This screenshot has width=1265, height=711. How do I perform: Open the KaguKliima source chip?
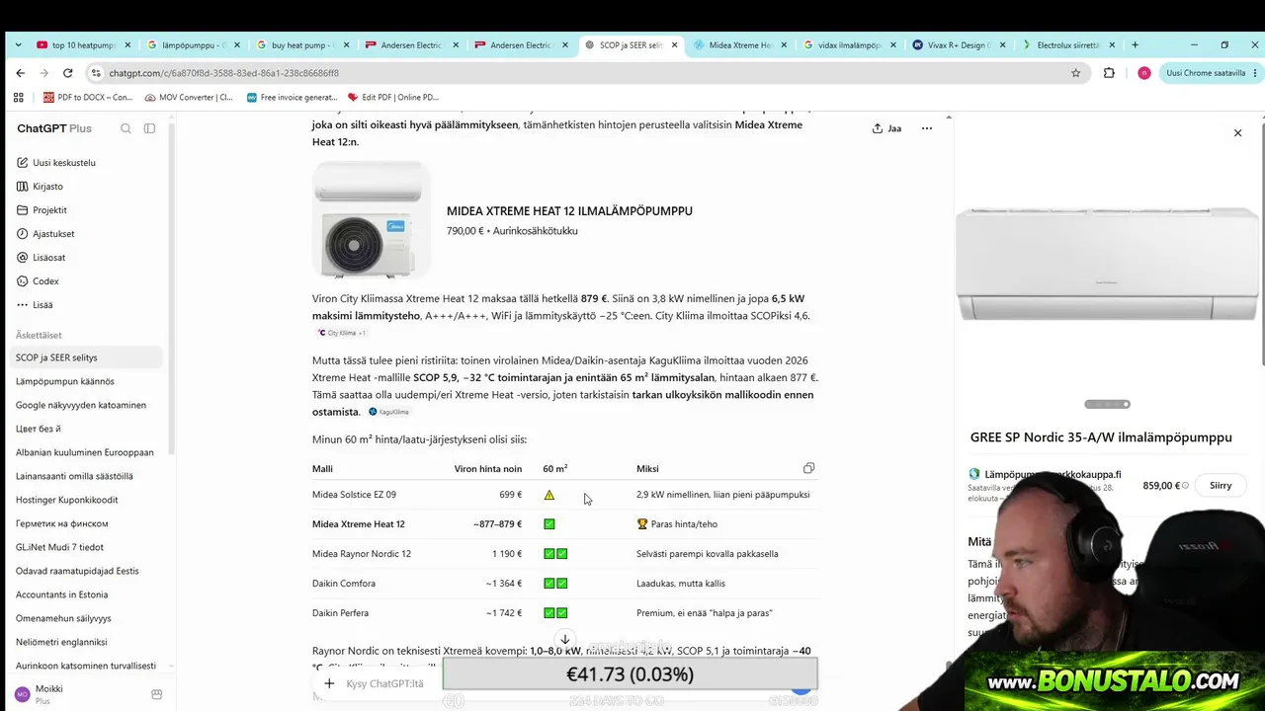click(389, 412)
